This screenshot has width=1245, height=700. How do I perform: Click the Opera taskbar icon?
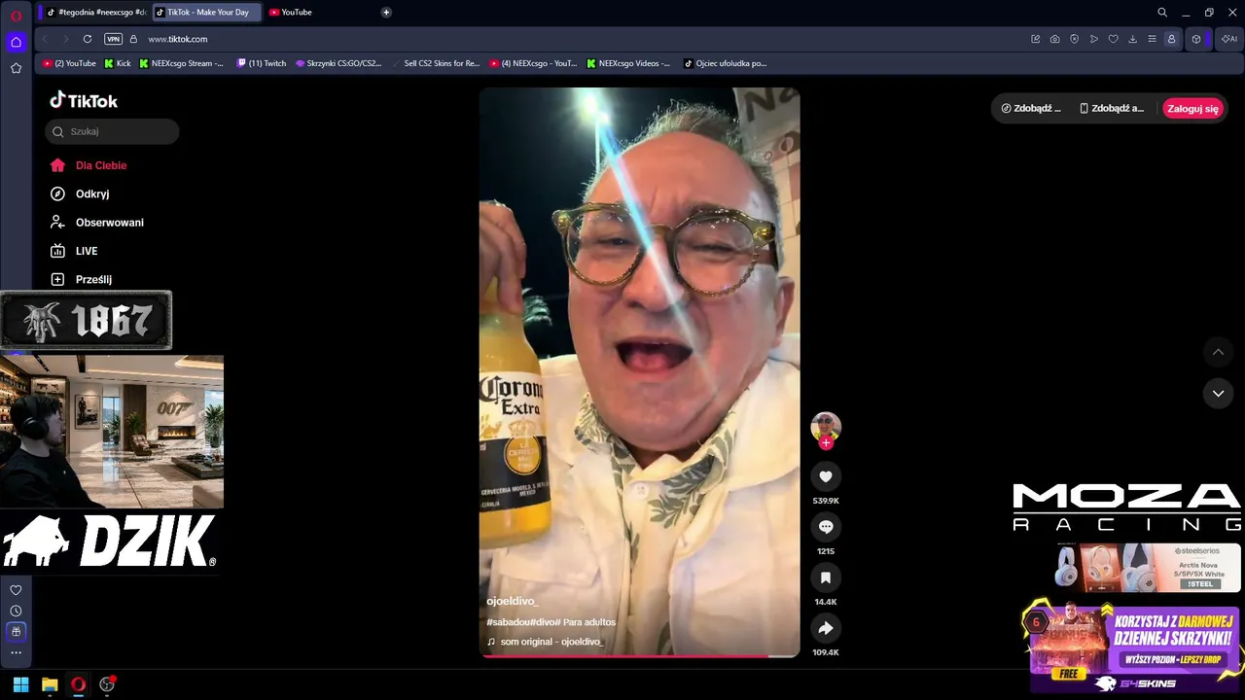click(78, 684)
